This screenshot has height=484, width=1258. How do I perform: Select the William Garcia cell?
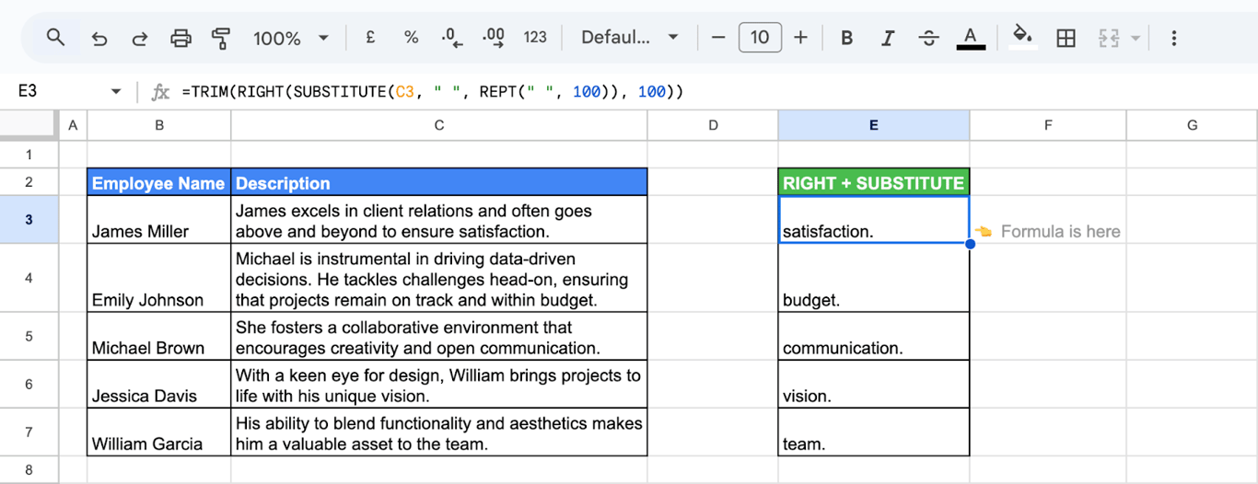pos(159,432)
